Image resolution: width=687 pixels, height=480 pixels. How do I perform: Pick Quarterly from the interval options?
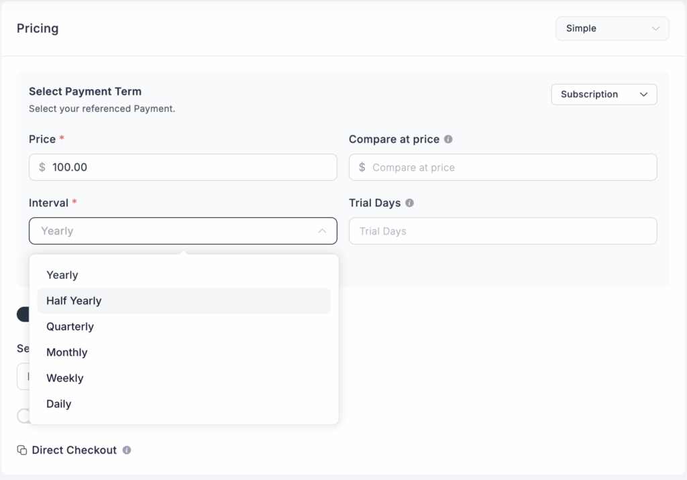click(x=70, y=327)
